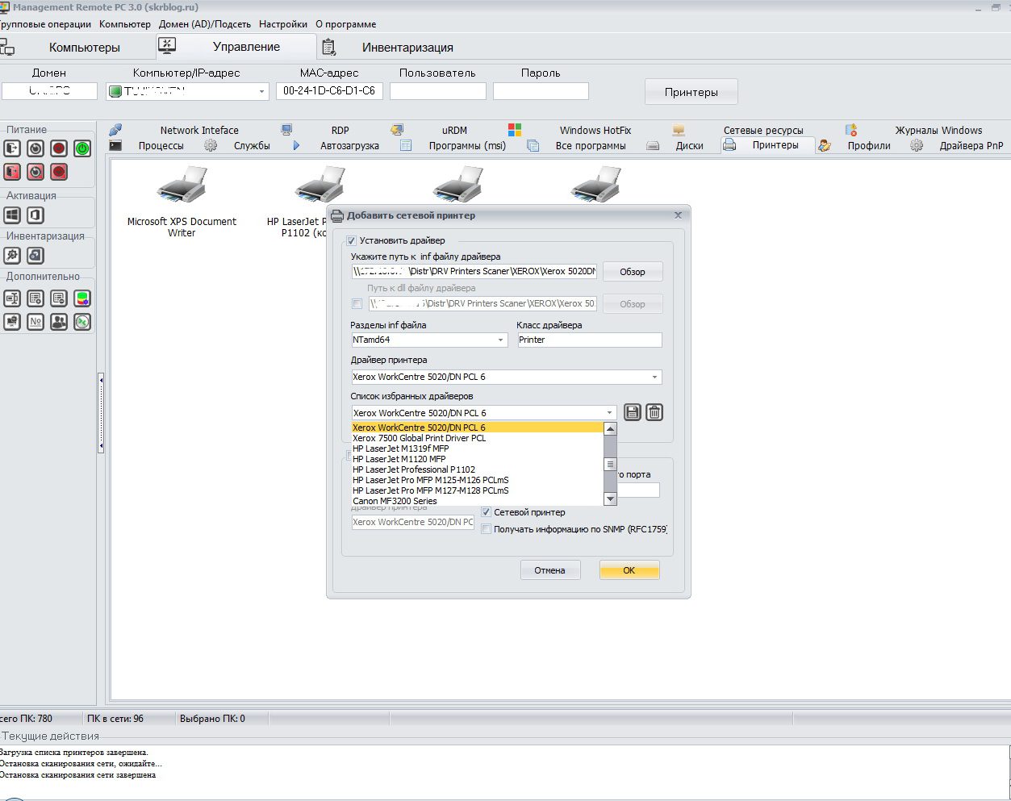Click the green power-on icon in Питание
The width and height of the screenshot is (1011, 801).
(82, 148)
